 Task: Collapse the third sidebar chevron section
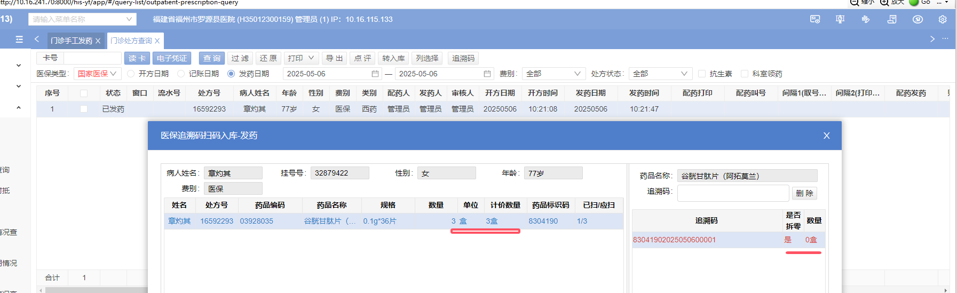tap(19, 107)
